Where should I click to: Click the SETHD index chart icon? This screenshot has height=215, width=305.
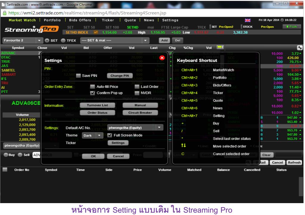click(x=96, y=32)
